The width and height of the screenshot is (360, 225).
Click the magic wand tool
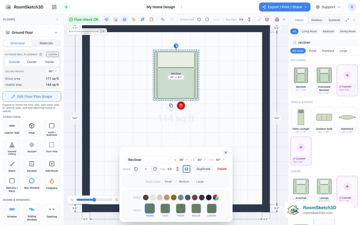pyautogui.click(x=142, y=19)
